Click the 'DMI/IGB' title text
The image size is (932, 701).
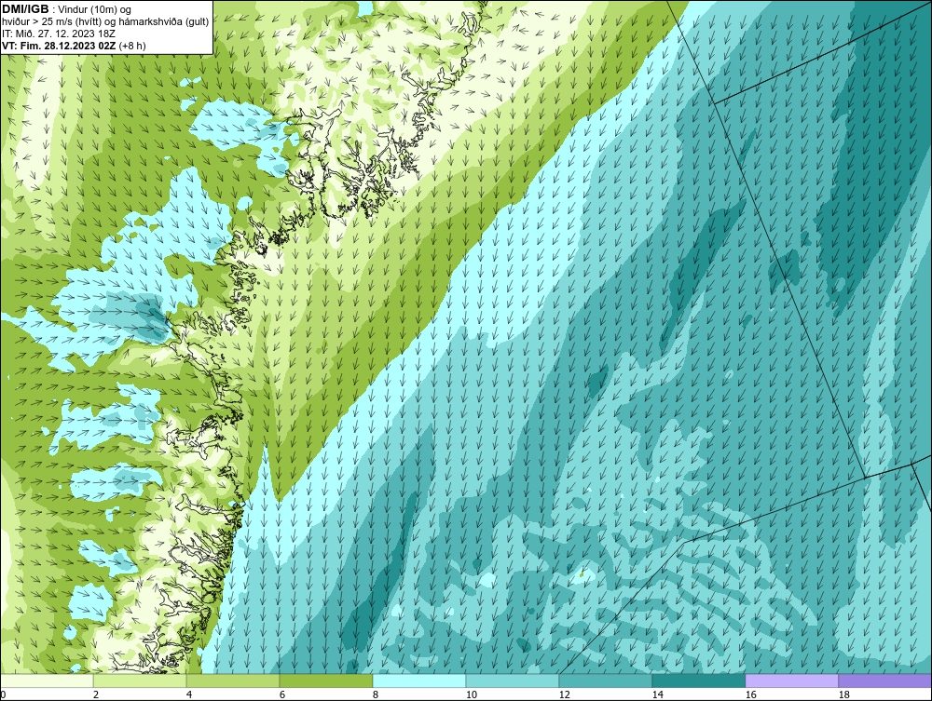tap(26, 9)
